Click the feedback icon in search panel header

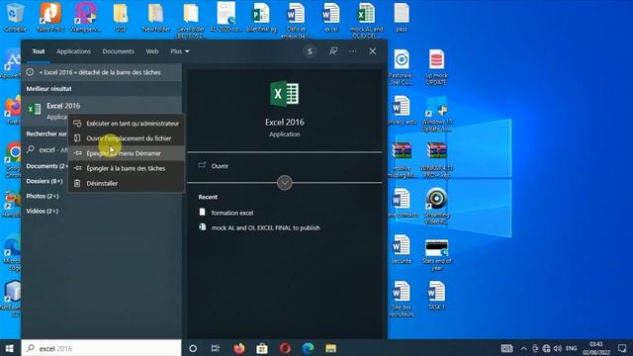tap(333, 51)
